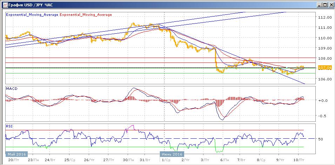
Task: Select the MACD panel label
Action: 11,89
